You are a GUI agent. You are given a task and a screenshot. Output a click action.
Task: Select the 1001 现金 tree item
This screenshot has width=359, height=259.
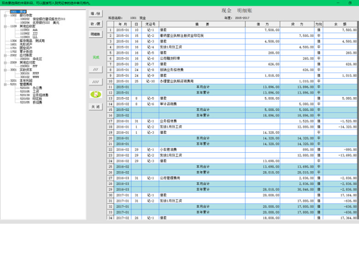(18, 12)
